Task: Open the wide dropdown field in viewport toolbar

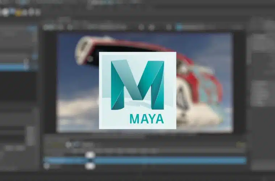Action: pos(105,27)
